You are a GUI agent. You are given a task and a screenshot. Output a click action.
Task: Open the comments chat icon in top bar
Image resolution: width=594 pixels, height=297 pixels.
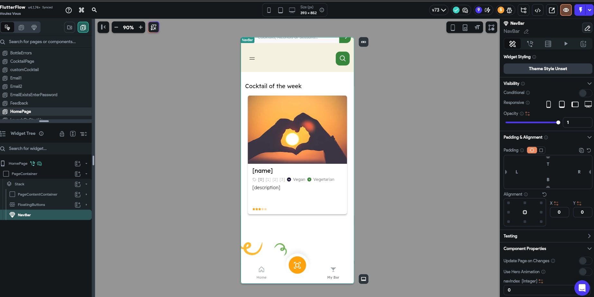[x=465, y=10]
